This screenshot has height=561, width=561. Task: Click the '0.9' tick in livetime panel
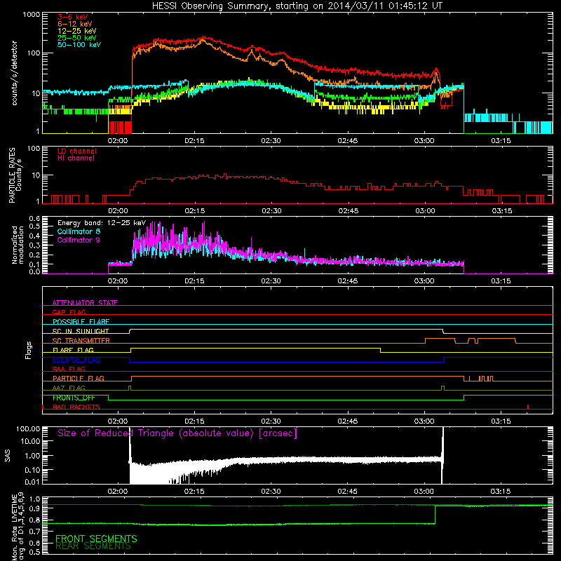click(x=34, y=508)
